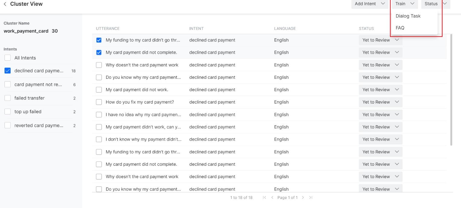Click the INTENT column header
This screenshot has width=461, height=208.
pos(196,28)
